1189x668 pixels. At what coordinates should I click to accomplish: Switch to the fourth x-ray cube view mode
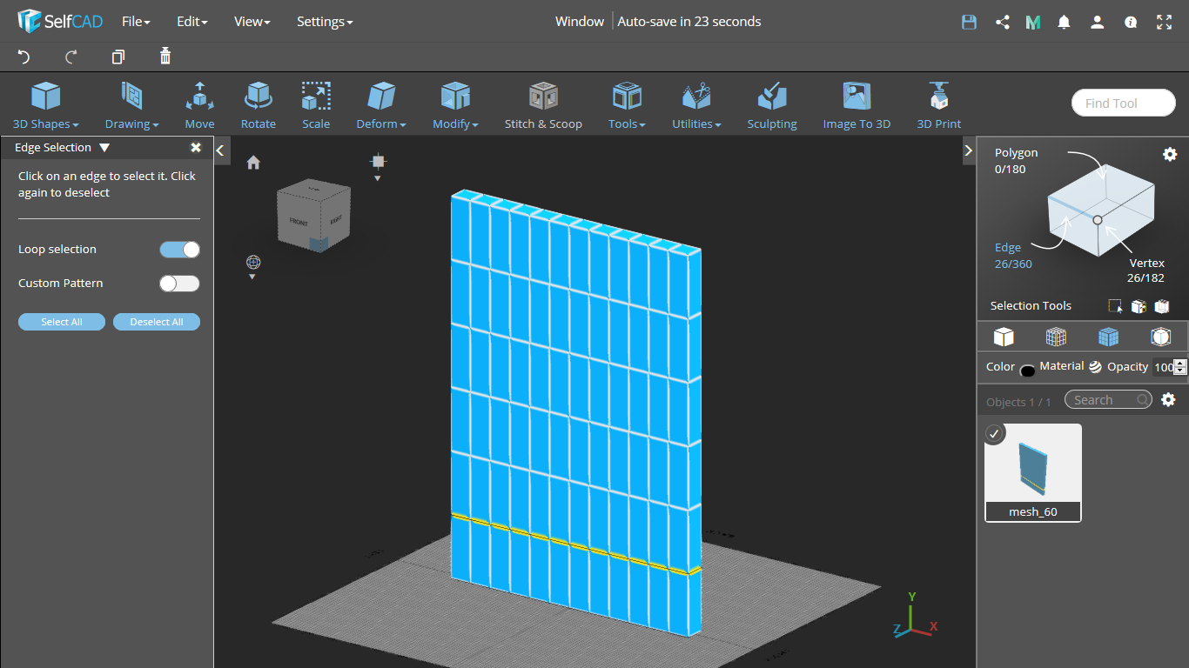(1160, 337)
